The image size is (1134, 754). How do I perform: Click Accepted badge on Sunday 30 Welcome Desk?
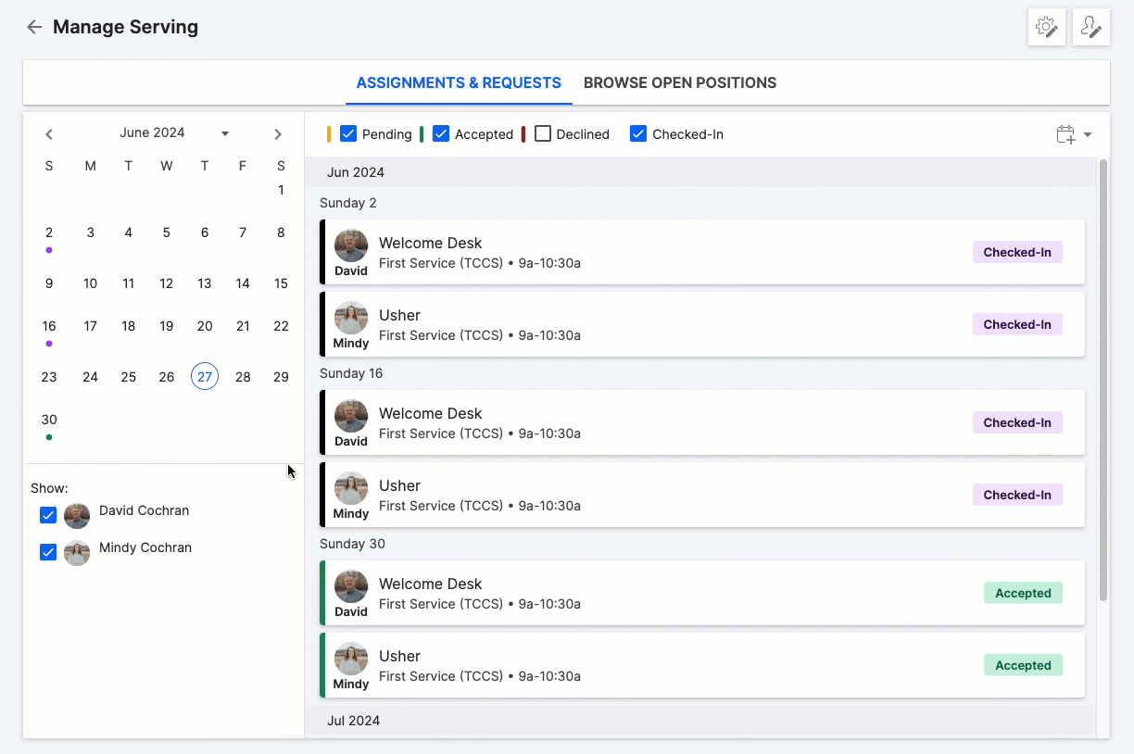(1023, 593)
